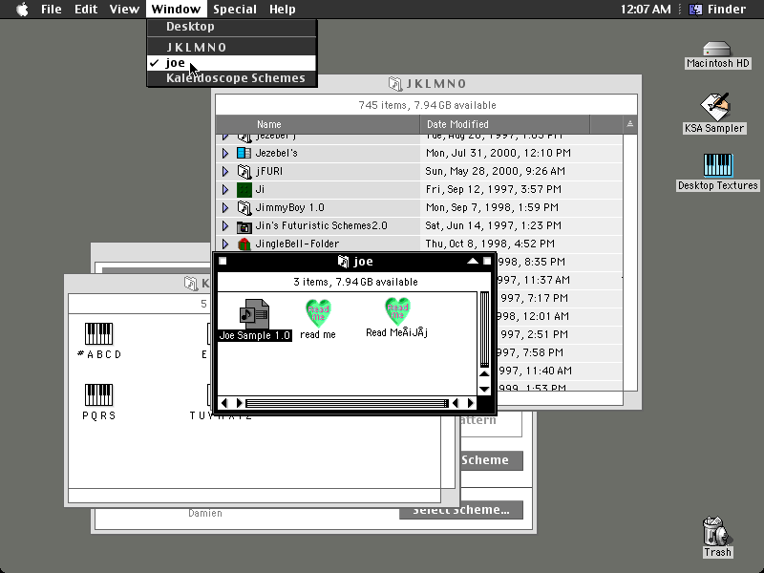Viewport: 764px width, 573px height.
Task: Sort list by Name column header
Action: [x=318, y=124]
